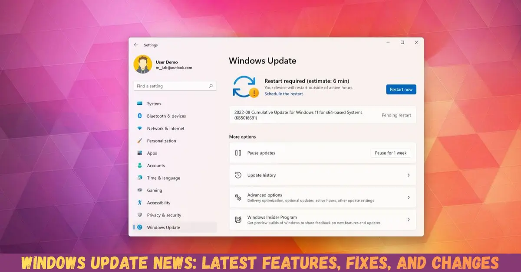Open Time & language settings
The width and height of the screenshot is (521, 272).
(175, 178)
